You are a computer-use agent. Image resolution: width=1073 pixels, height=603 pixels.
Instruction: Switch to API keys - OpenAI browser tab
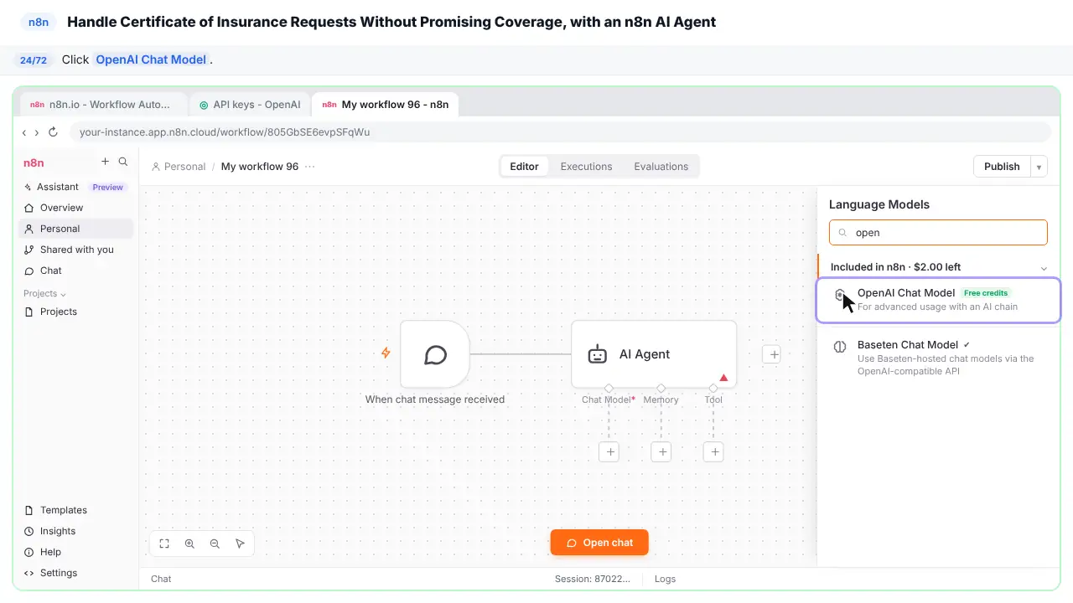coord(250,105)
